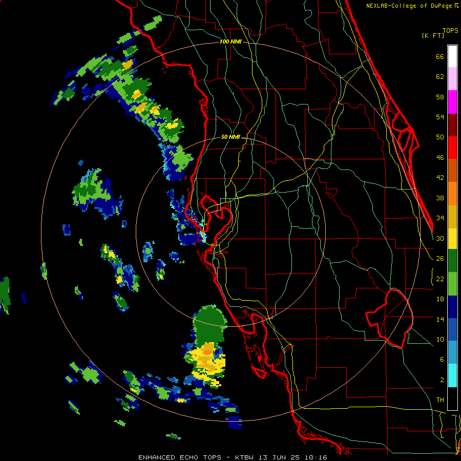Click the legend value 42
The height and width of the screenshot is (461, 461).
coord(440,178)
